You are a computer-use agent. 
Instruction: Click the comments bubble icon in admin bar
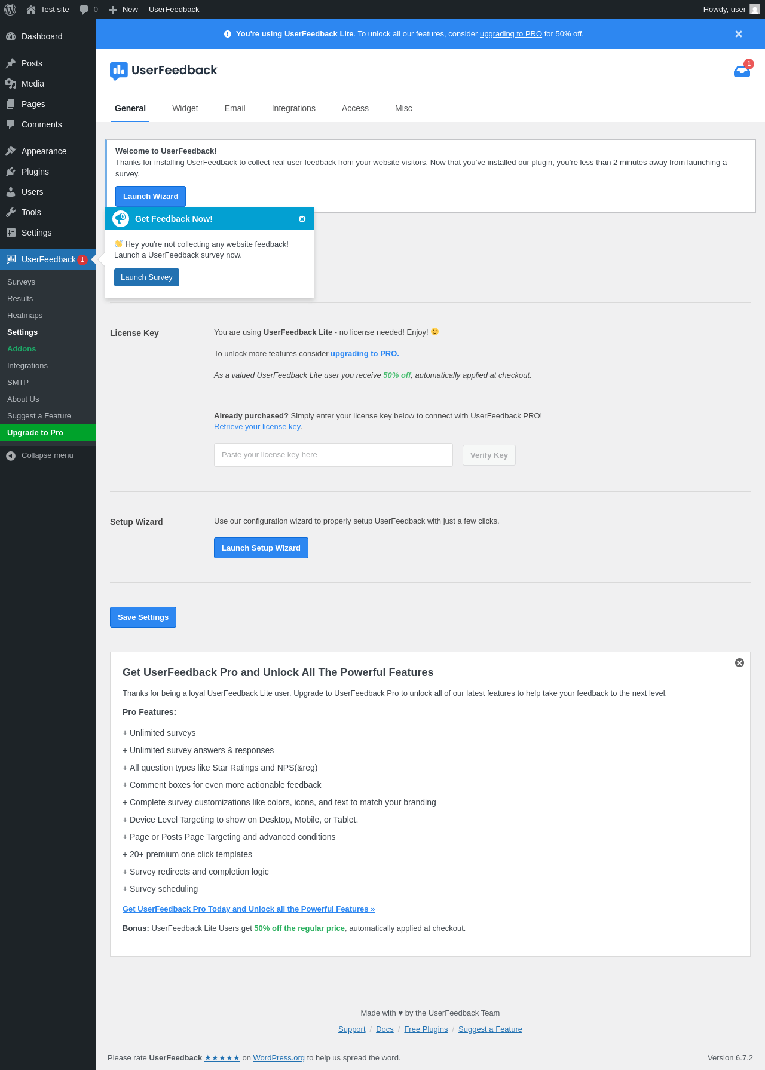(x=84, y=10)
